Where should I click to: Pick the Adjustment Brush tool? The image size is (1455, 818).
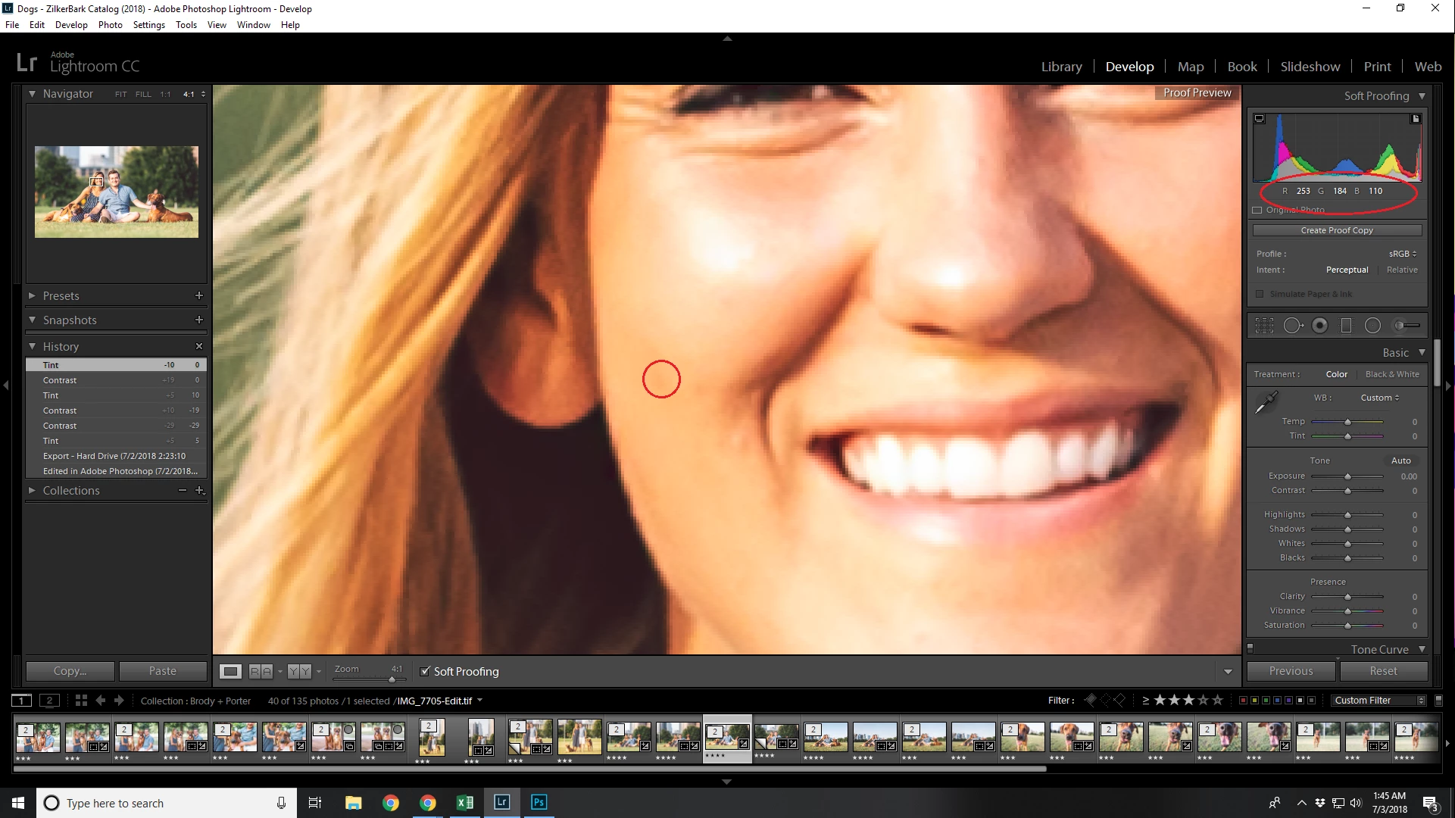click(x=1407, y=326)
